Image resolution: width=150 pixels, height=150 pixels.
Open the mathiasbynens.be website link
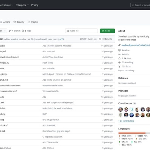click(x=136, y=45)
